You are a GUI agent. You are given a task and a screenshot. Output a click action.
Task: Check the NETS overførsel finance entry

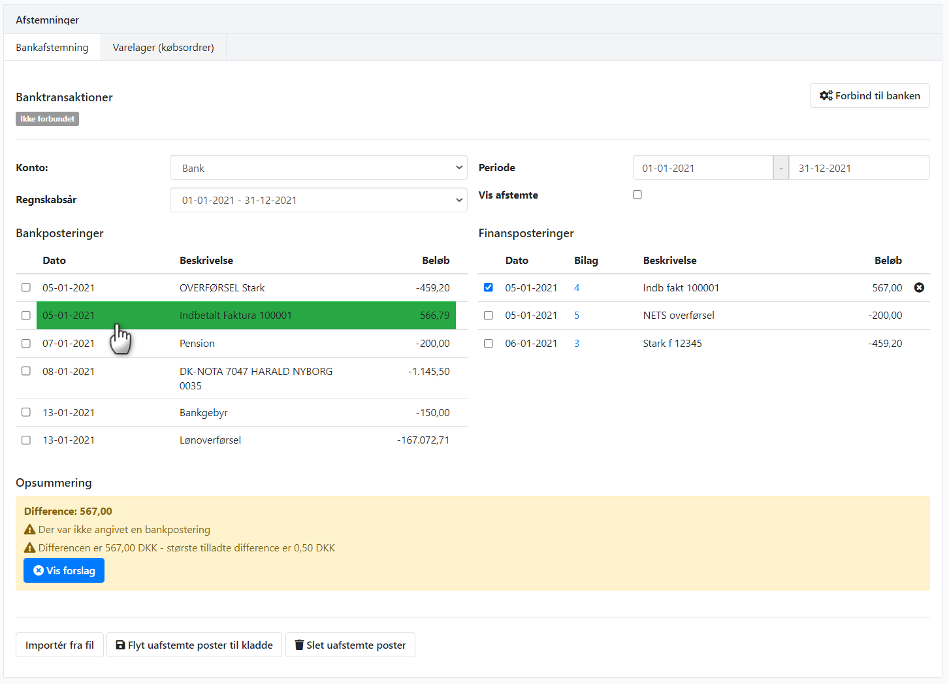click(x=489, y=316)
